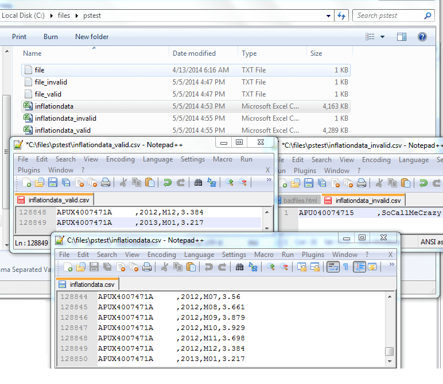Open Explorer help via the question mark icon
The image size is (443, 384).
click(x=422, y=37)
